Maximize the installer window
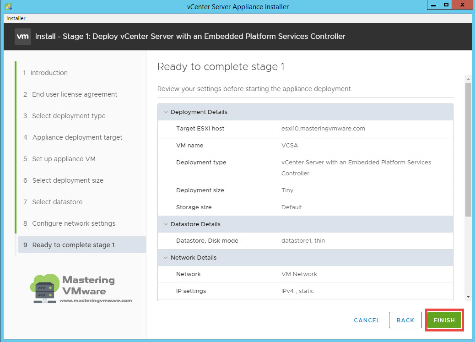Image resolution: width=475 pixels, height=342 pixels. coord(446,5)
